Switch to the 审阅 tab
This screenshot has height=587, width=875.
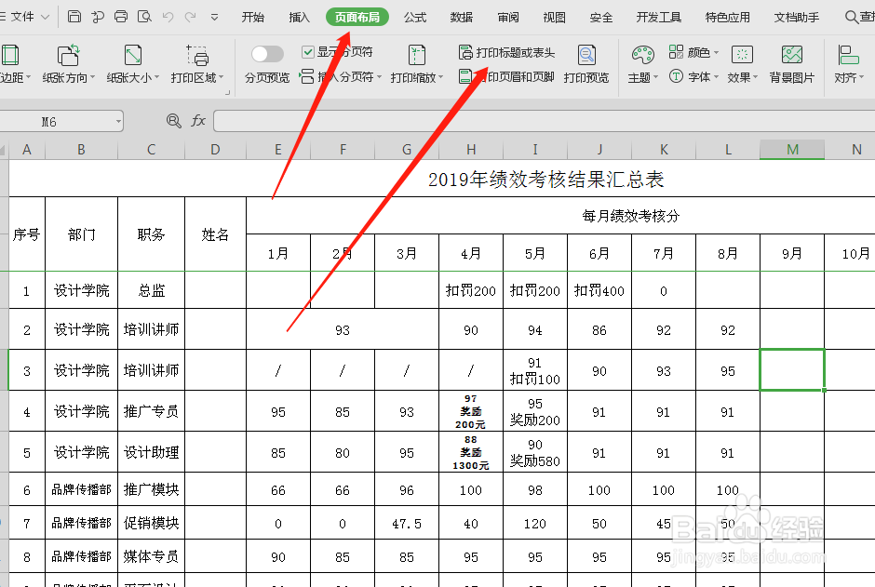pos(508,18)
